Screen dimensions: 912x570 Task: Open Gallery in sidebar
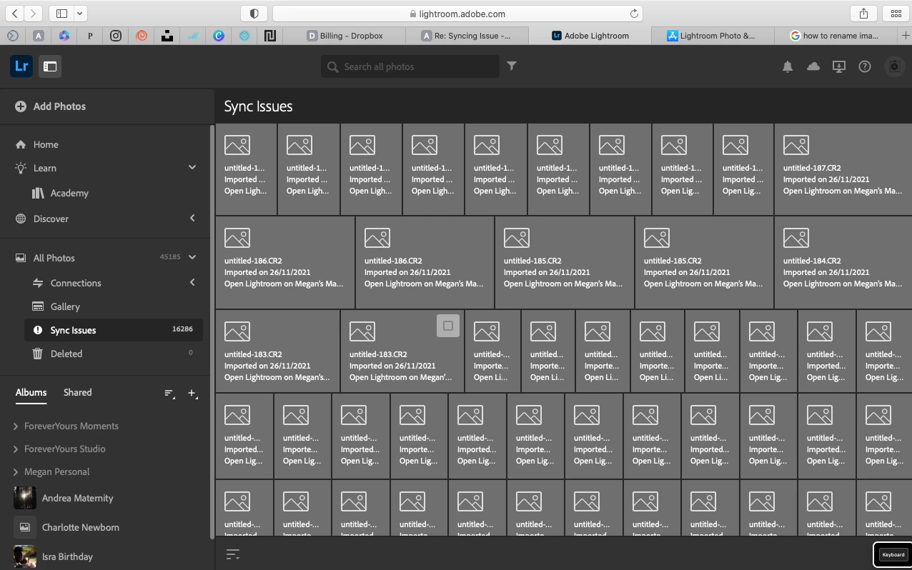(x=65, y=306)
